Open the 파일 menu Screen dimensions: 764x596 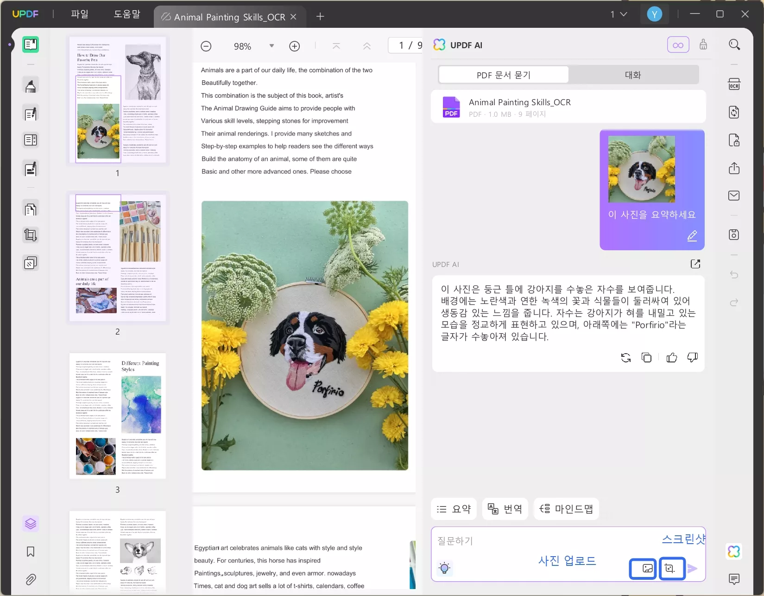79,14
